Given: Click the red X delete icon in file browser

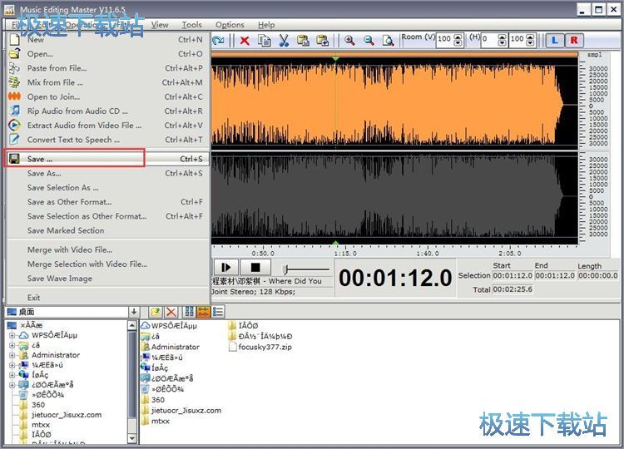Looking at the screenshot, I should (171, 312).
